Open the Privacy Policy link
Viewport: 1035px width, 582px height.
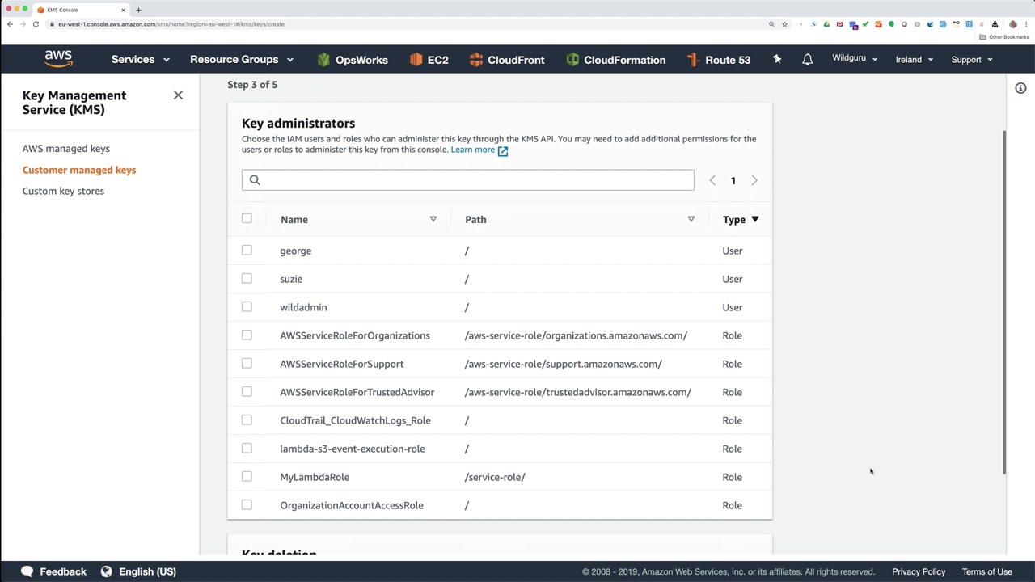click(919, 571)
